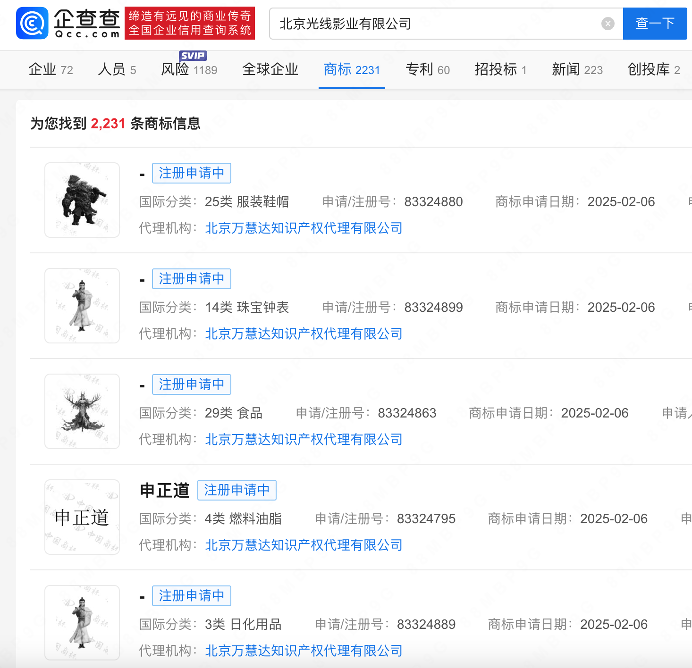The height and width of the screenshot is (668, 692).
Task: Click the 查一下 search button
Action: (654, 24)
